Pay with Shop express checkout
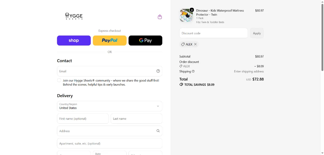 click(x=74, y=40)
